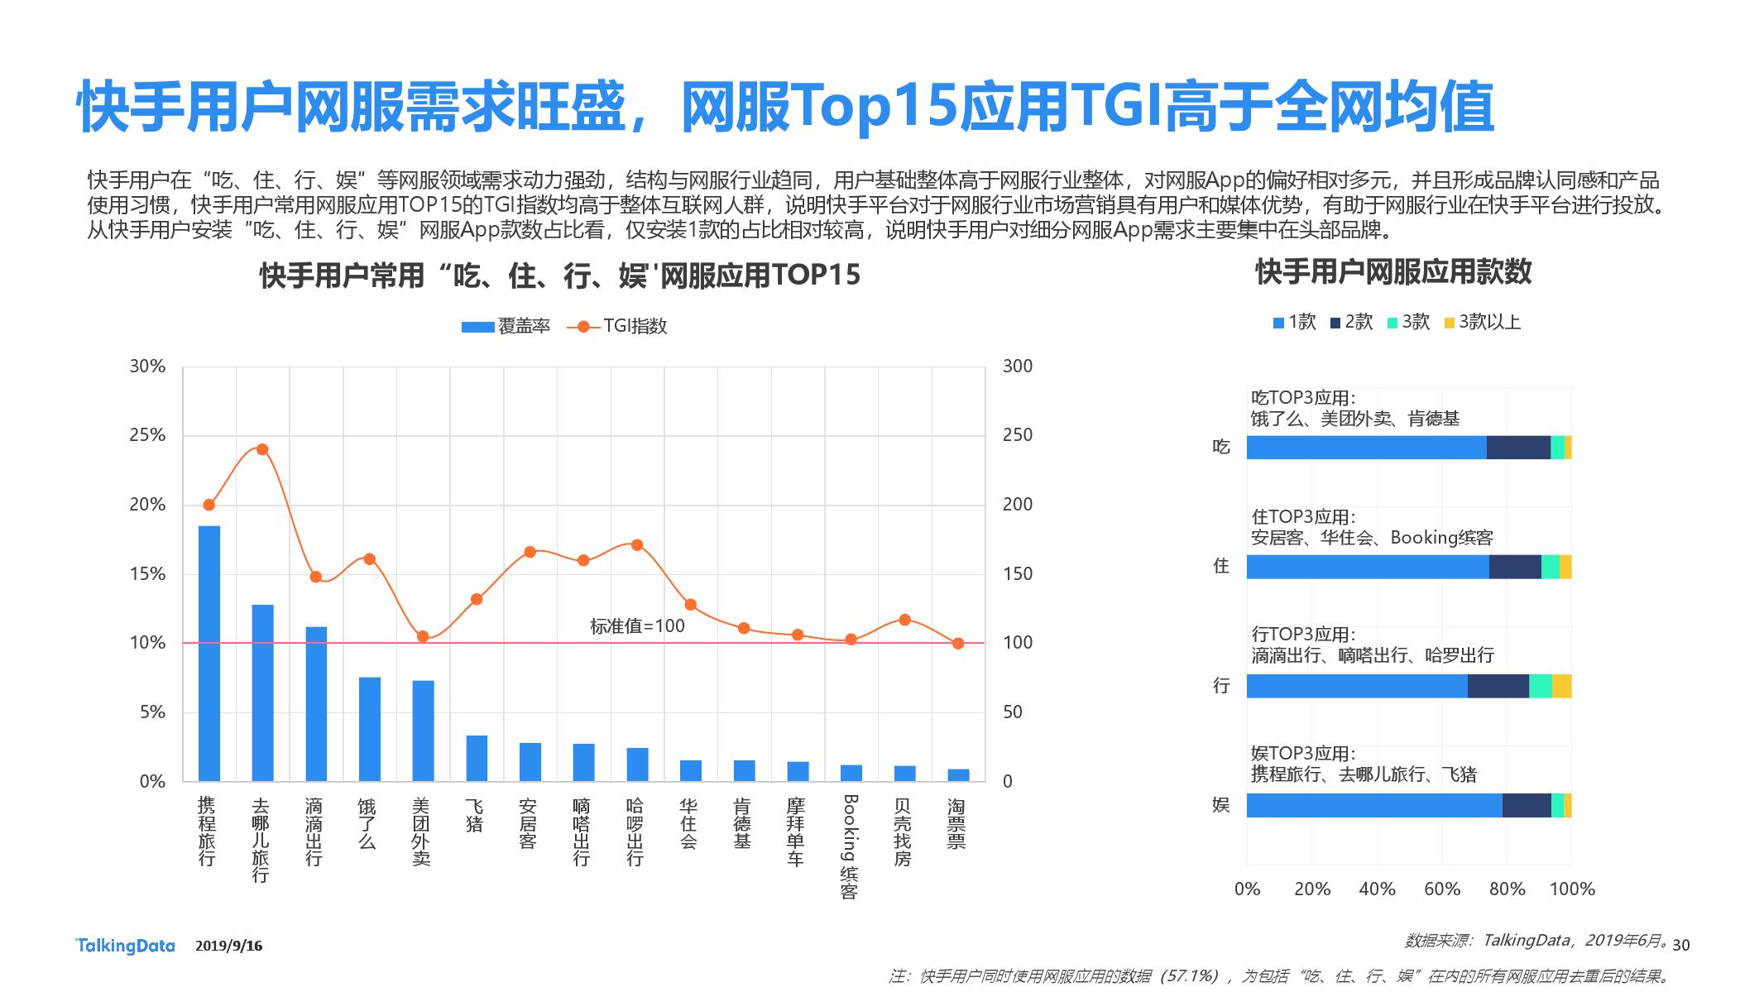This screenshot has width=1764, height=992.
Task: Click the footnote starting with 注
Action: click(x=1282, y=976)
